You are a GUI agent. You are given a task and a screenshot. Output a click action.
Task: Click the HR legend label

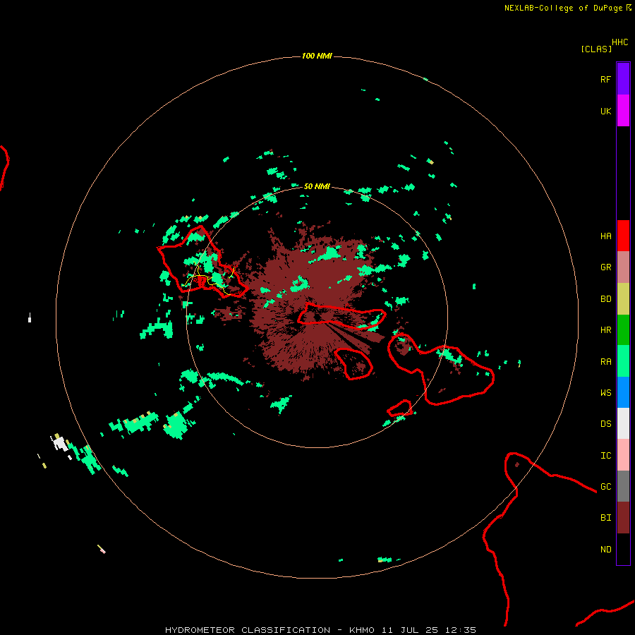point(605,330)
